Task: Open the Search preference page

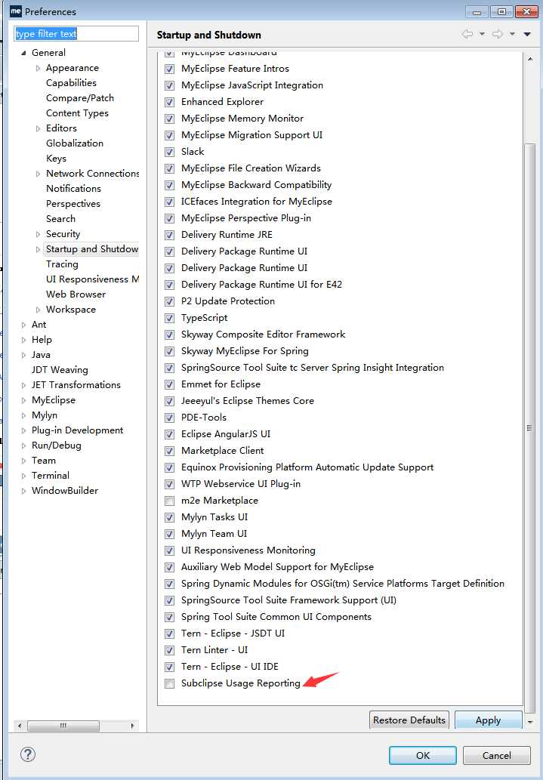Action: click(x=60, y=218)
